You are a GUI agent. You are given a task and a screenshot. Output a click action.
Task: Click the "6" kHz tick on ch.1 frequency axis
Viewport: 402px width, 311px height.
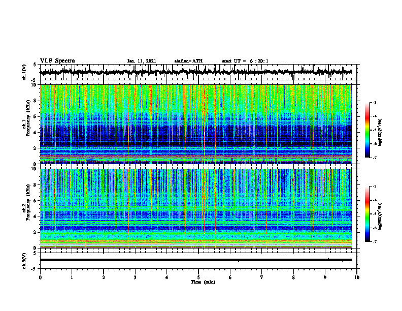(35, 116)
